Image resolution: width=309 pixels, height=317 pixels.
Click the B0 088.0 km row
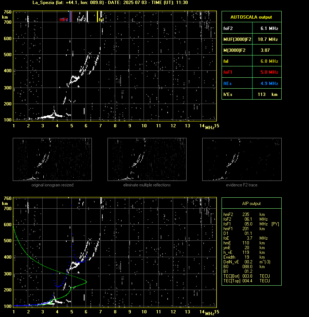[x=244, y=267]
